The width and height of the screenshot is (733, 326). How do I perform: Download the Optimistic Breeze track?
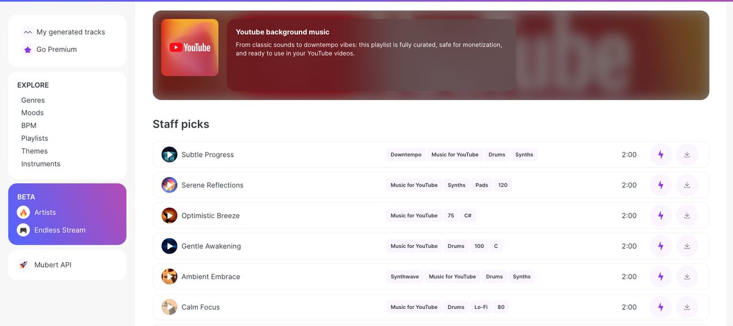pyautogui.click(x=687, y=216)
